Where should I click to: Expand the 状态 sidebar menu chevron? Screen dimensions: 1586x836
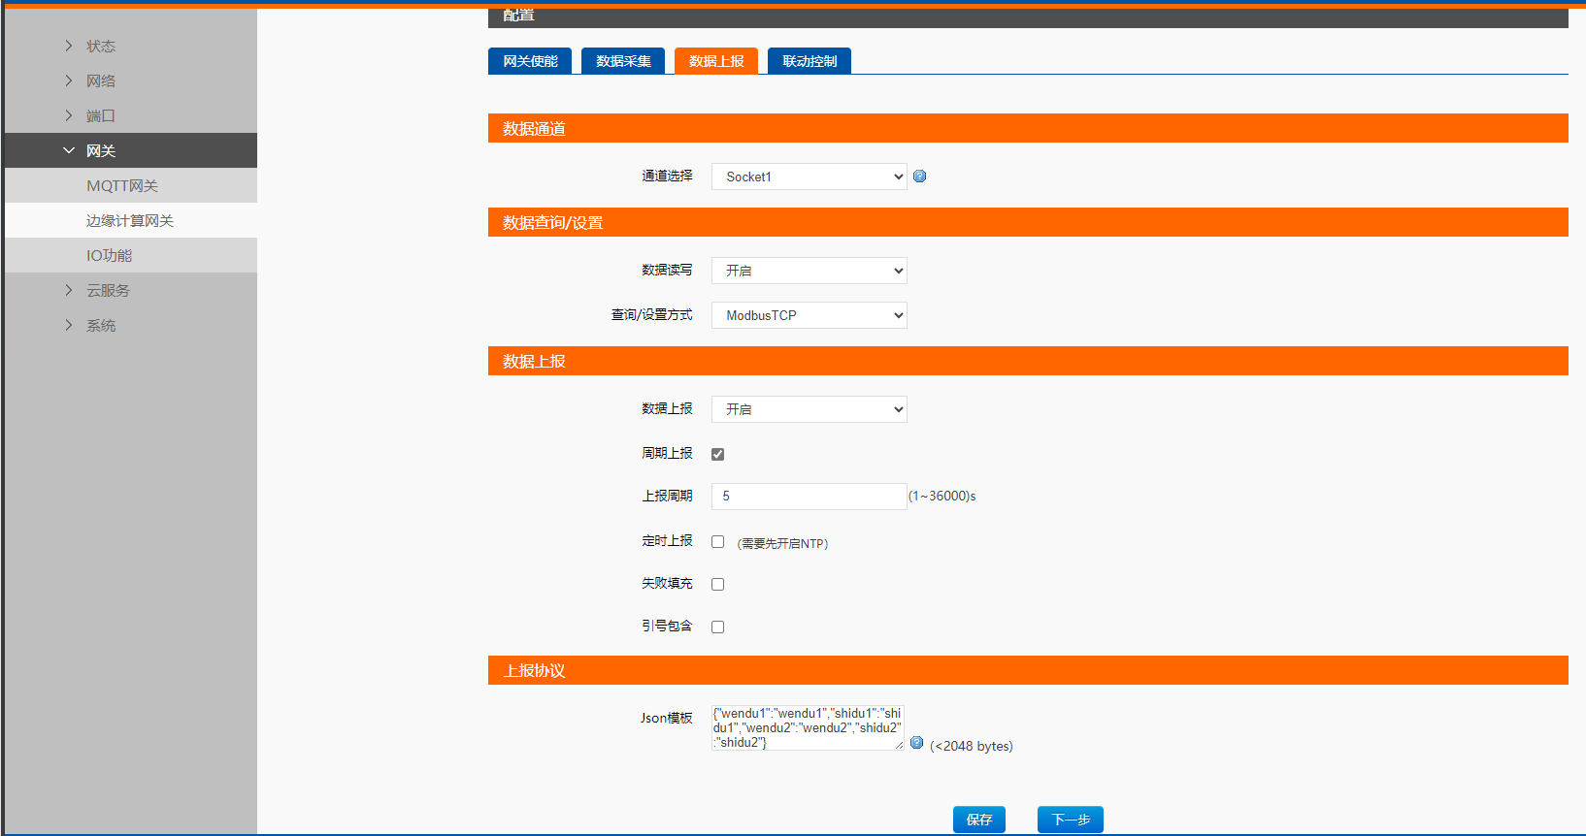[69, 46]
